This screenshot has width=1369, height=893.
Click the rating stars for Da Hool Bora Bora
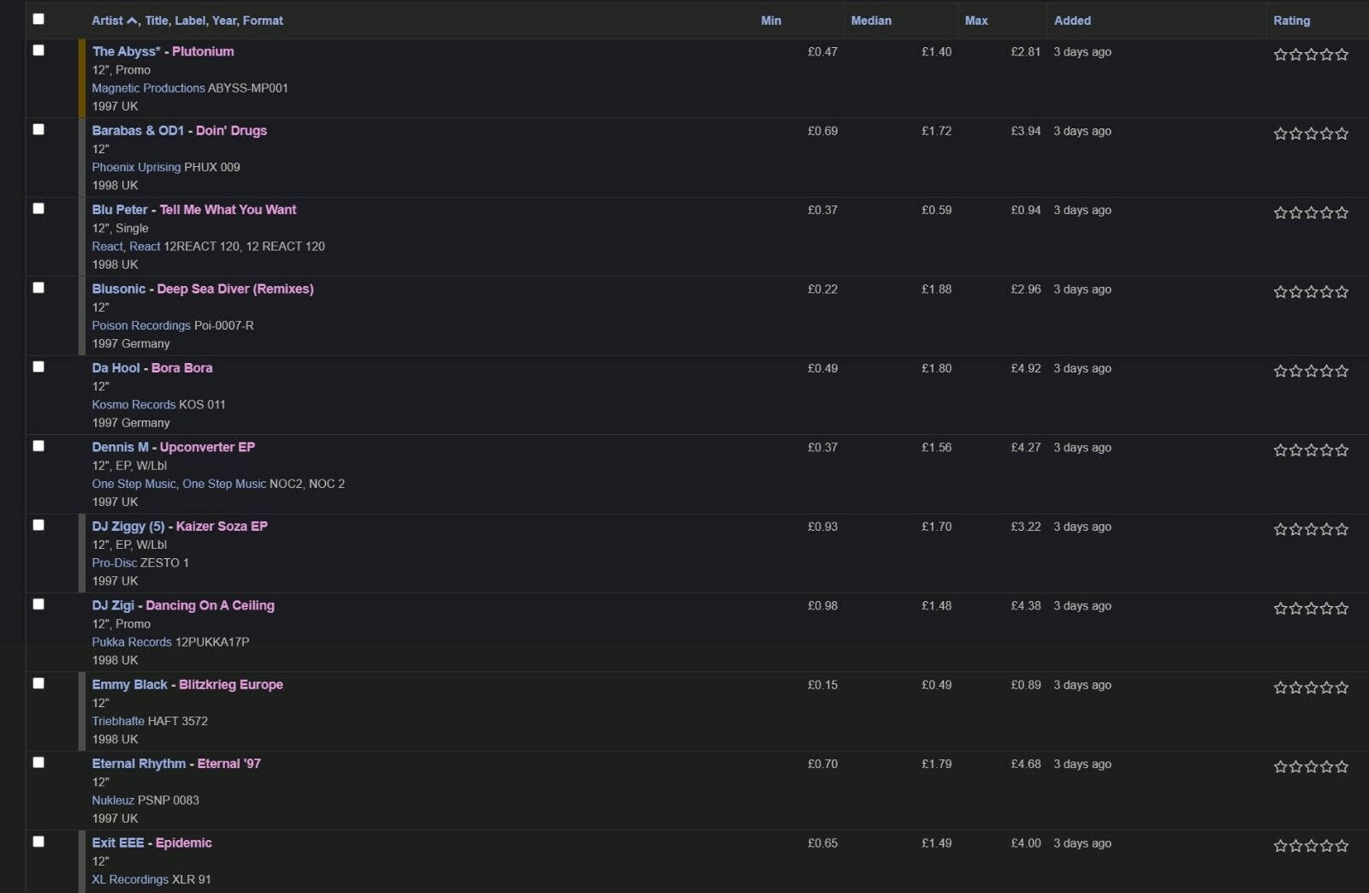tap(1311, 371)
